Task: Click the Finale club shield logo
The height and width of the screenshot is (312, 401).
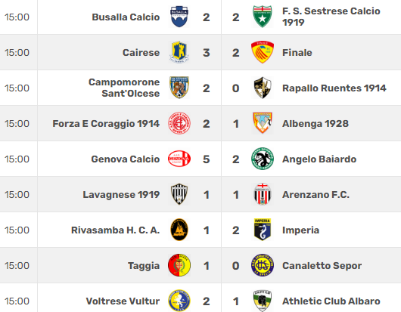Action: (263, 52)
